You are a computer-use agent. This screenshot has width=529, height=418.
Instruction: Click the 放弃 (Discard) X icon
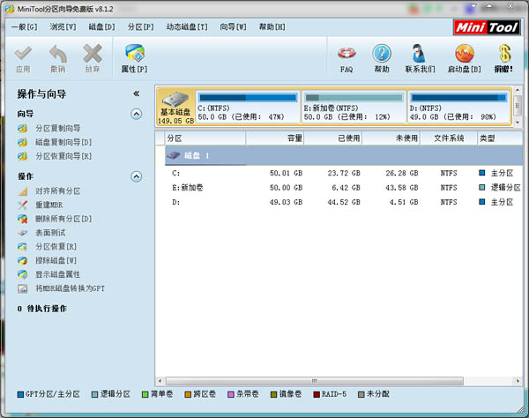(93, 54)
